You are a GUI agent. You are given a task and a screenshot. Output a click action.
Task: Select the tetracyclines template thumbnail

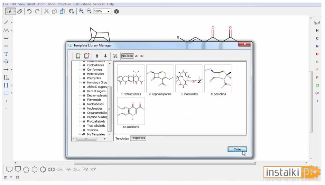[x=131, y=78]
